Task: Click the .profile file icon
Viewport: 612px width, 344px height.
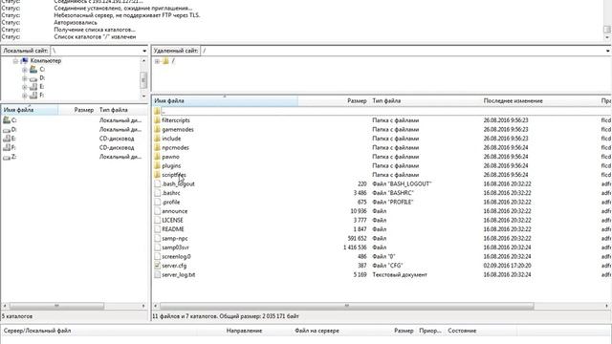Action: (x=157, y=202)
